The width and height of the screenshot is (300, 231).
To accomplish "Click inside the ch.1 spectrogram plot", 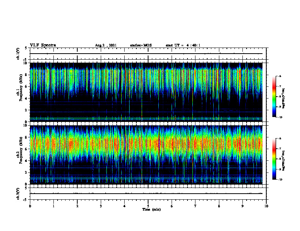I will tap(146, 92).
